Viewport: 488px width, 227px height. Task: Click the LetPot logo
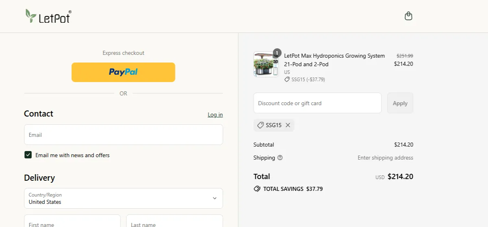pyautogui.click(x=48, y=16)
